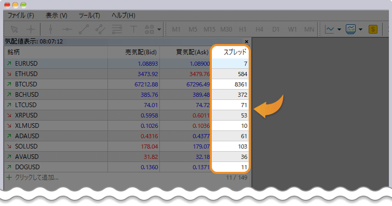
Task: Switch to M1 timeframe
Action: coord(176,30)
